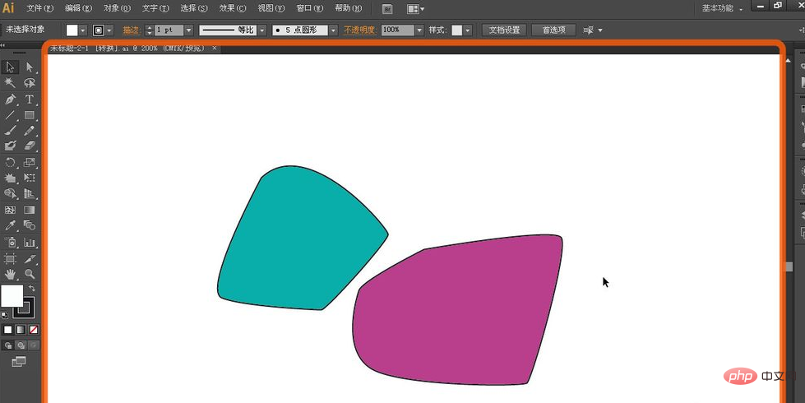Select the Eyedropper tool

point(11,225)
